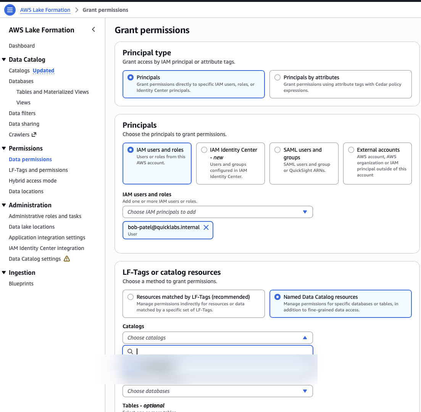421x412 pixels.
Task: Collapse the Administration section
Action: coord(4,205)
